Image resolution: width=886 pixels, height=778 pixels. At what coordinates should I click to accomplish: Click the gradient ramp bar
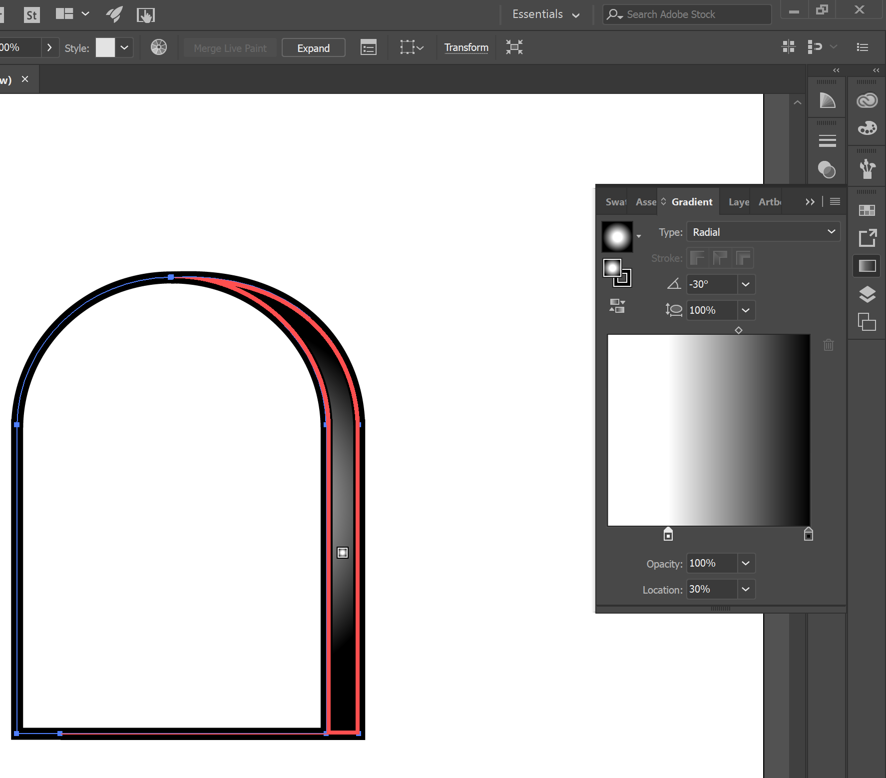coord(709,430)
